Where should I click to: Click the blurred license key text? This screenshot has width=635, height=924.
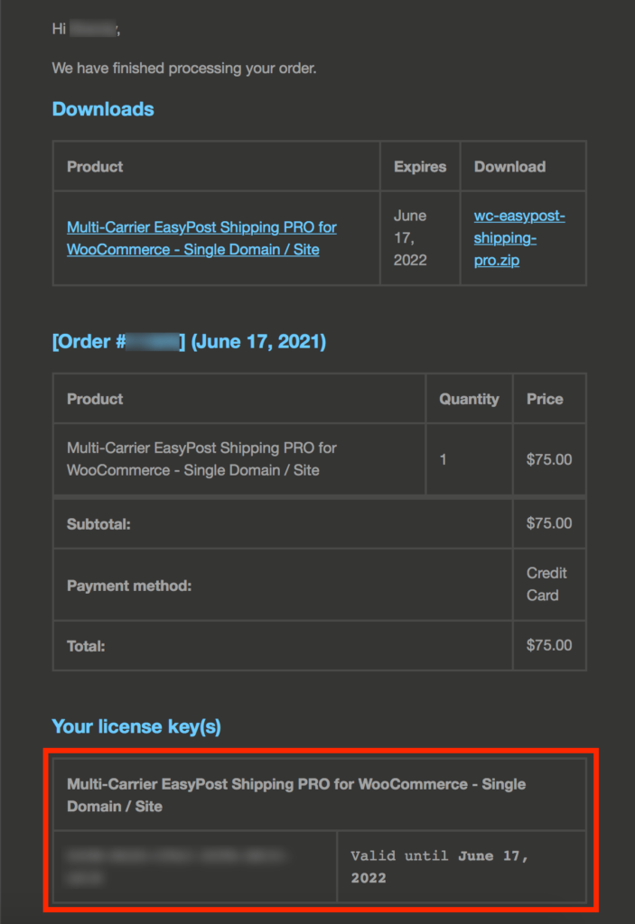pyautogui.click(x=175, y=865)
